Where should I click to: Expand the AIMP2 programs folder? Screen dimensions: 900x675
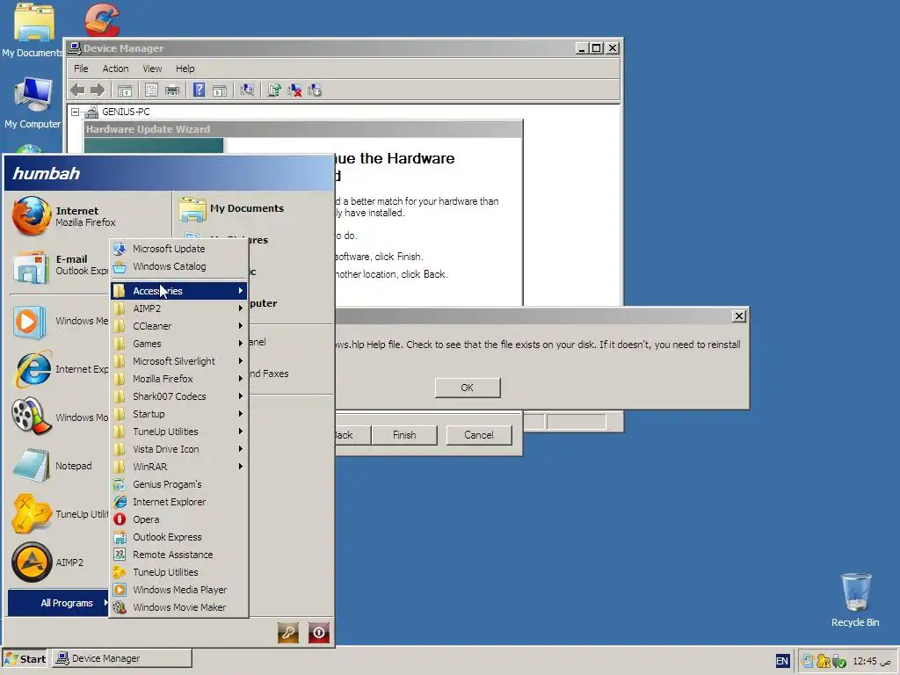click(x=179, y=308)
